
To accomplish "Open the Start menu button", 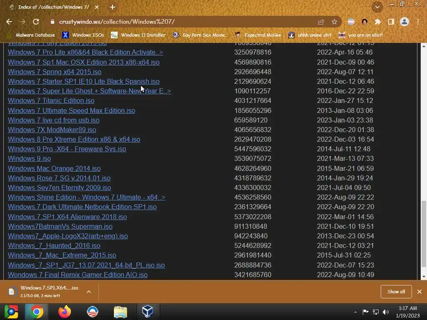I will pyautogui.click(x=11, y=312).
